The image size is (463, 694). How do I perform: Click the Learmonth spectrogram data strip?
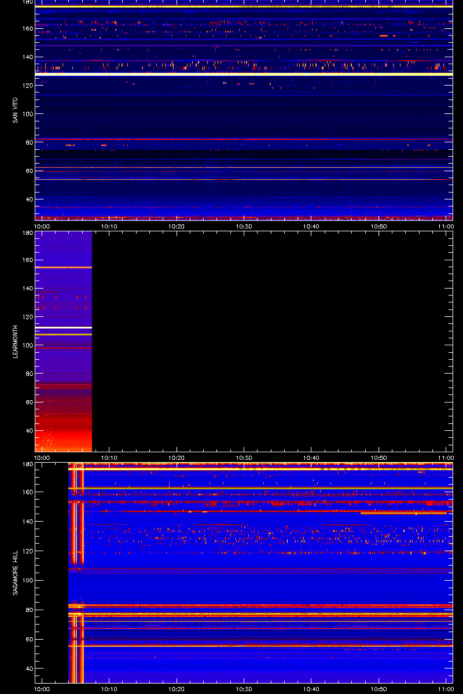point(64,341)
